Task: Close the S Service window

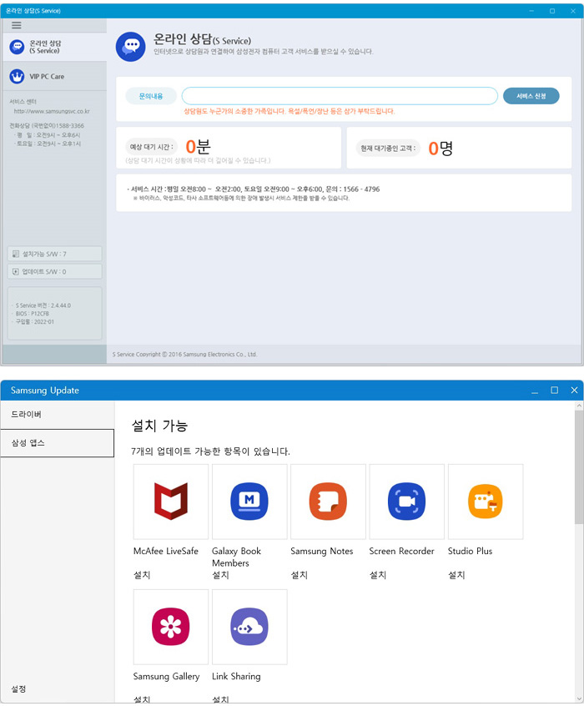Action: 573,11
